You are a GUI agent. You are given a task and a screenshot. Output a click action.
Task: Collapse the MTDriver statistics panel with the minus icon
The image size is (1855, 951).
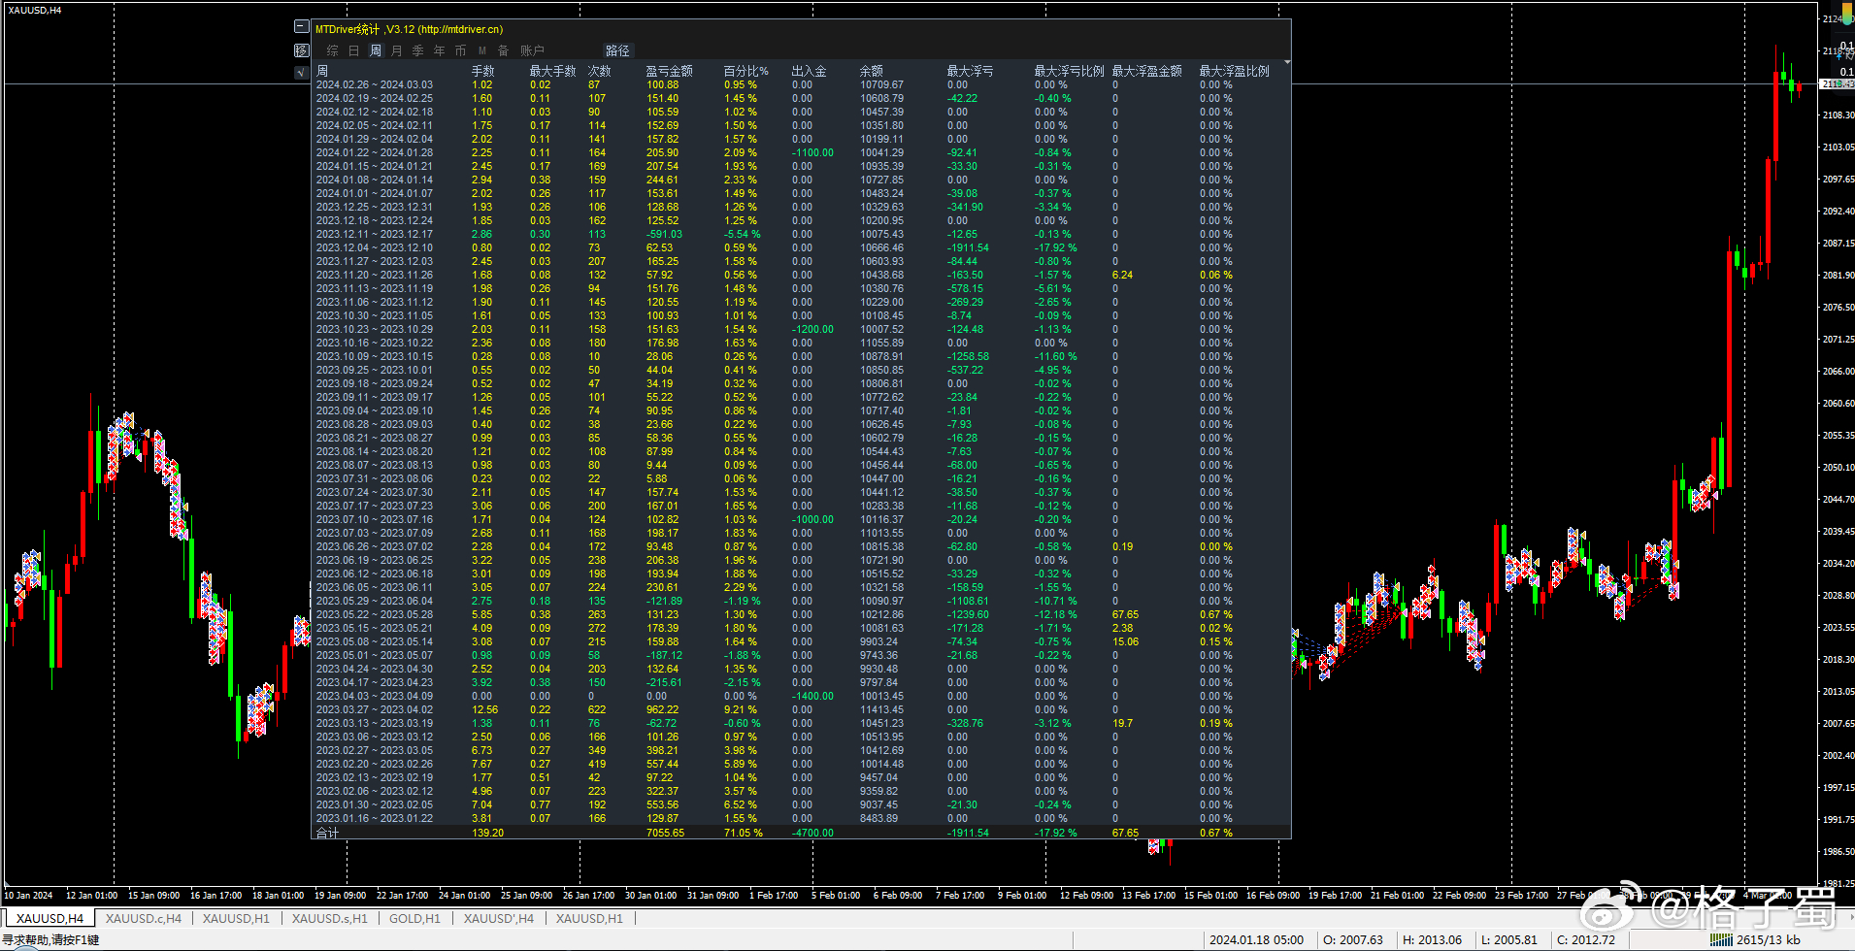[302, 27]
